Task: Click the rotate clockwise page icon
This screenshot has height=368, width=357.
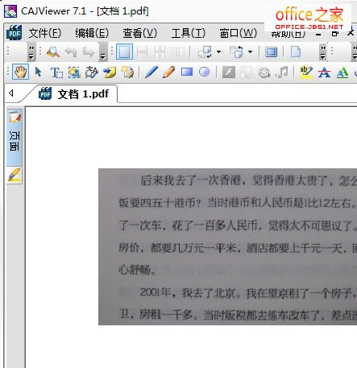Action: (x=236, y=52)
